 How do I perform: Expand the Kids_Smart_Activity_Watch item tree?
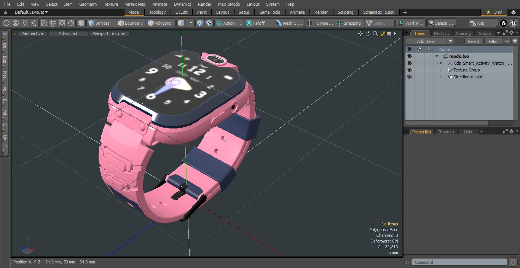[x=441, y=63]
